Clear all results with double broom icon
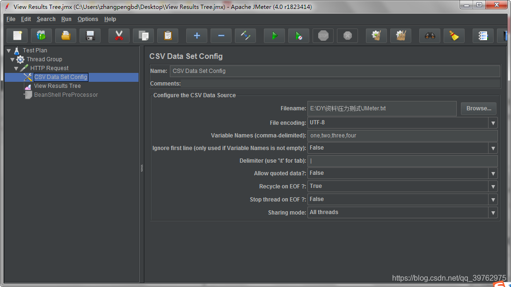 (x=401, y=36)
